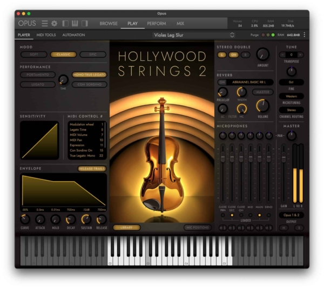Click the green Purge indicator
324x288 pixels.
(x=273, y=35)
